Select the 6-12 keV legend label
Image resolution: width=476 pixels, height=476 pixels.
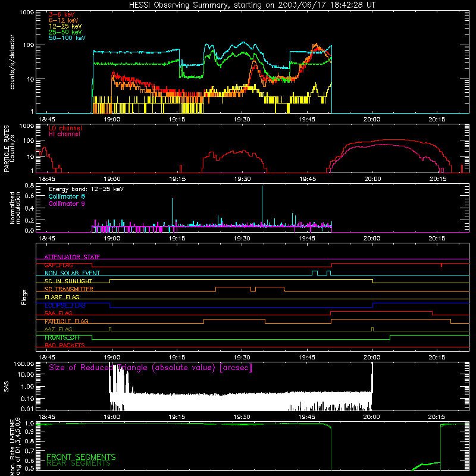[64, 20]
